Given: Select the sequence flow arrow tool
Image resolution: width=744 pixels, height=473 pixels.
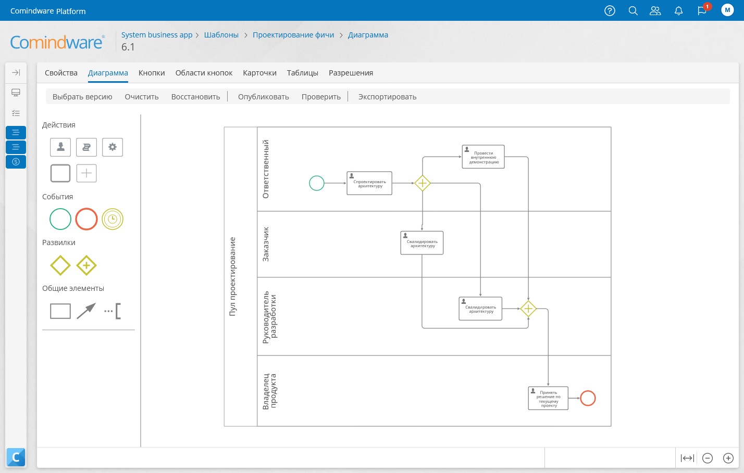Looking at the screenshot, I should tap(86, 311).
